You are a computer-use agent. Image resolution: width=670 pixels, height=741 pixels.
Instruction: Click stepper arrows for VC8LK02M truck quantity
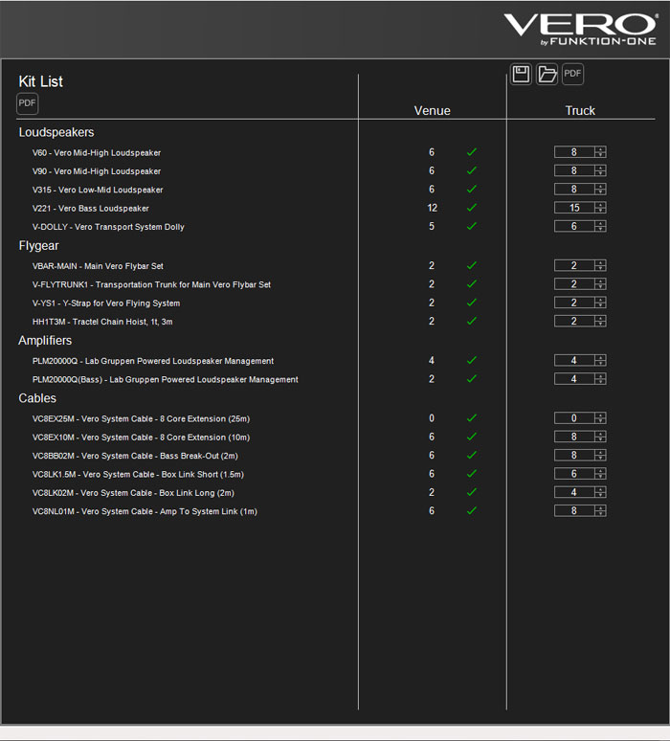pos(600,492)
